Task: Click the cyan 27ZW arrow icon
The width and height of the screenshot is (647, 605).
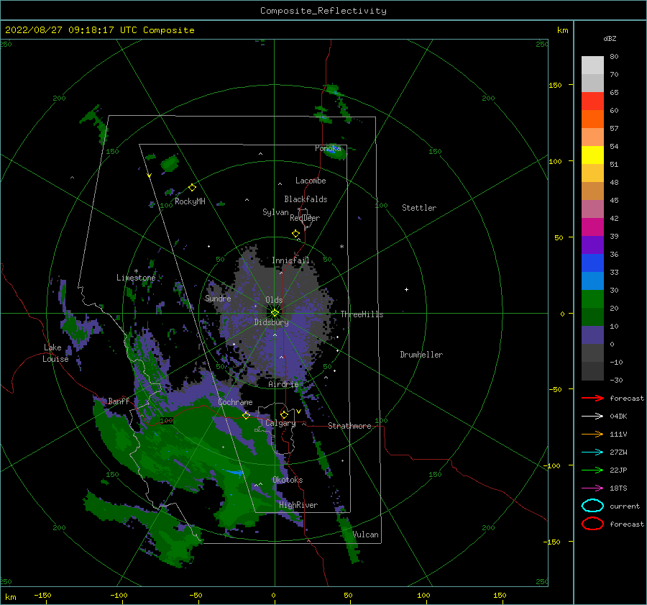Action: 592,452
